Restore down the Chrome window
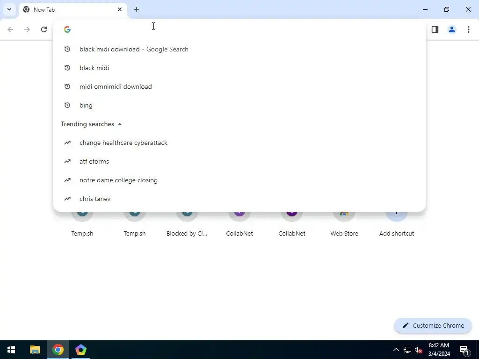Image resolution: width=479 pixels, height=359 pixels. click(447, 9)
